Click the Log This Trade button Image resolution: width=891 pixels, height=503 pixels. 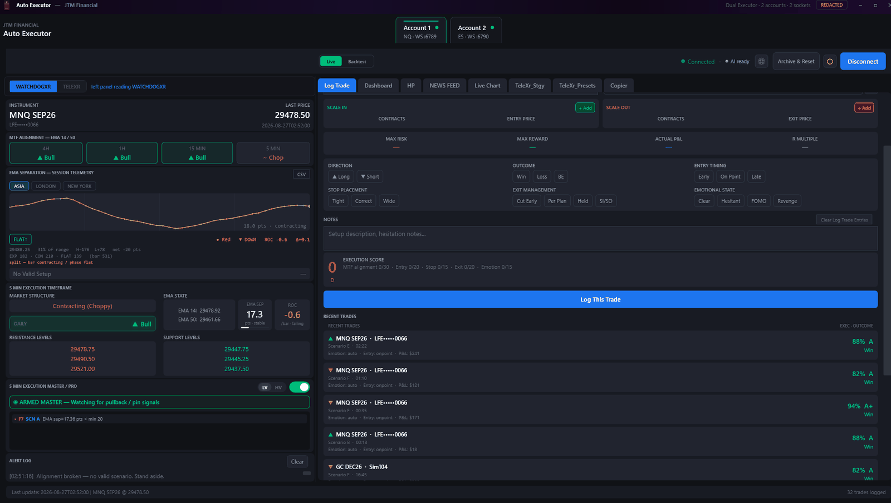coord(600,299)
